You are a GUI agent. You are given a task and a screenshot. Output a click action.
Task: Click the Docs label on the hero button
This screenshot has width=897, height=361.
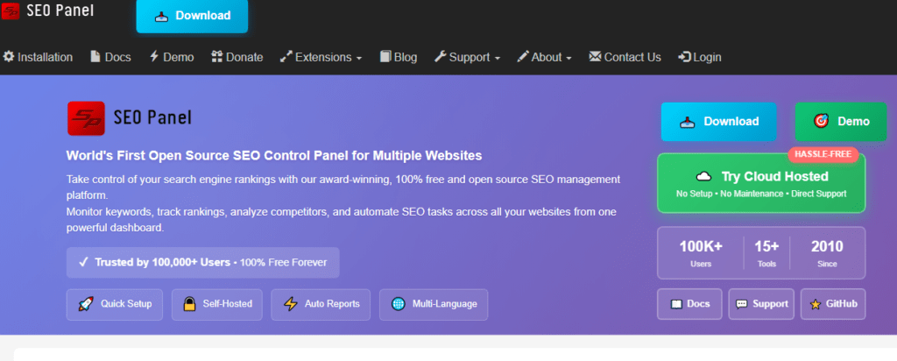698,304
